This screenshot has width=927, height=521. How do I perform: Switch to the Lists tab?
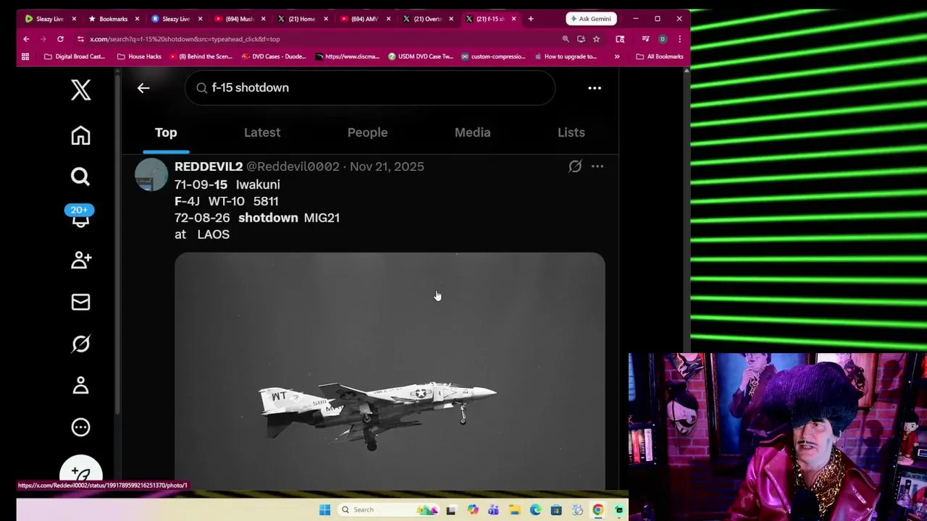pyautogui.click(x=571, y=132)
